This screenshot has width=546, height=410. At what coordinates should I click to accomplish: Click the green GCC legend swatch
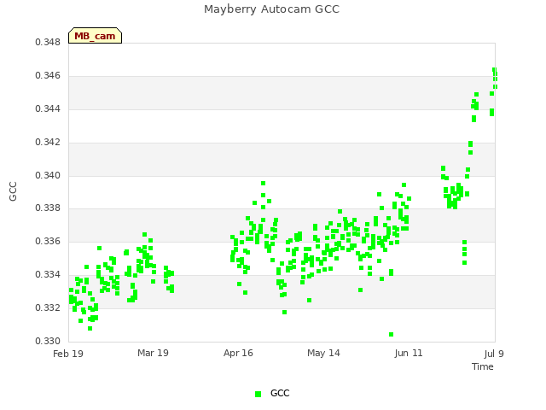coord(258,394)
